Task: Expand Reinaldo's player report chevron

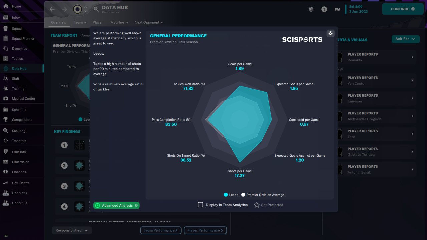Action: [412, 57]
